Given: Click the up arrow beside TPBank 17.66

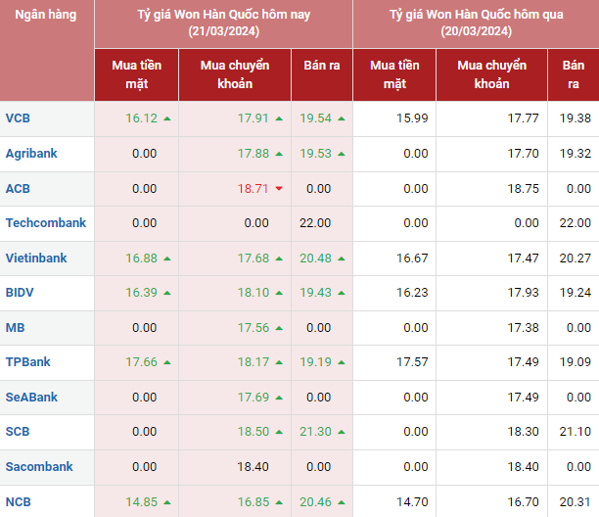Looking at the screenshot, I should (167, 362).
